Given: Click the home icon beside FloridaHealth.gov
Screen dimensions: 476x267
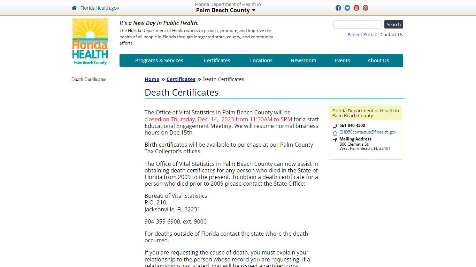Looking at the screenshot, I should click(74, 8).
